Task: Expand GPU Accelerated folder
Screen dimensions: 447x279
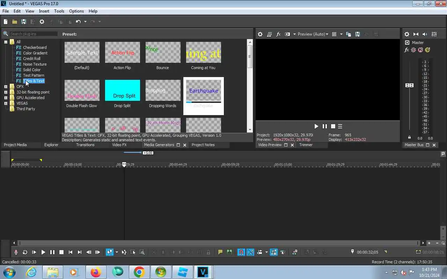Action: [6, 98]
